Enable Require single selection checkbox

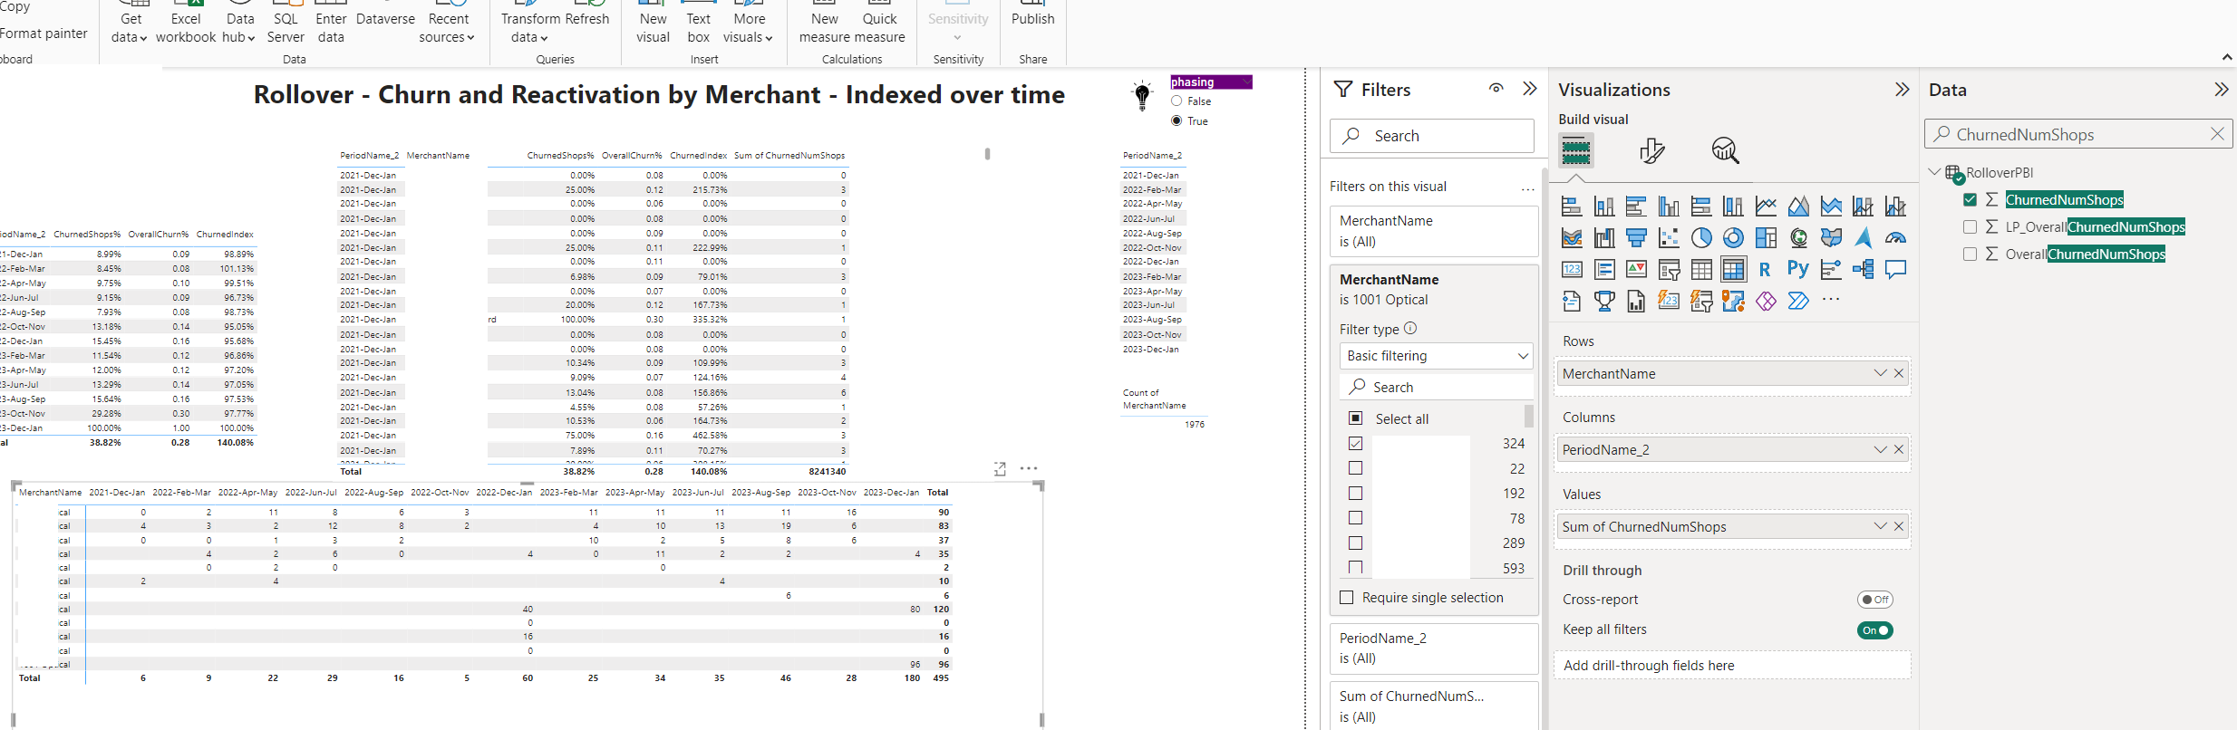pyautogui.click(x=1347, y=598)
